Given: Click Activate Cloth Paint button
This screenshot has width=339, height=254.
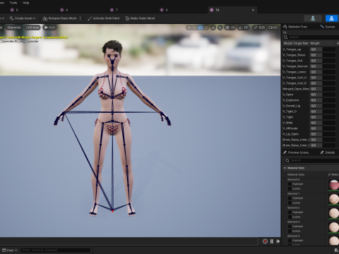Looking at the screenshot, I should (104, 18).
